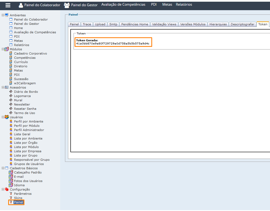Click the Painel do Gestor group icon

pos(67,5)
